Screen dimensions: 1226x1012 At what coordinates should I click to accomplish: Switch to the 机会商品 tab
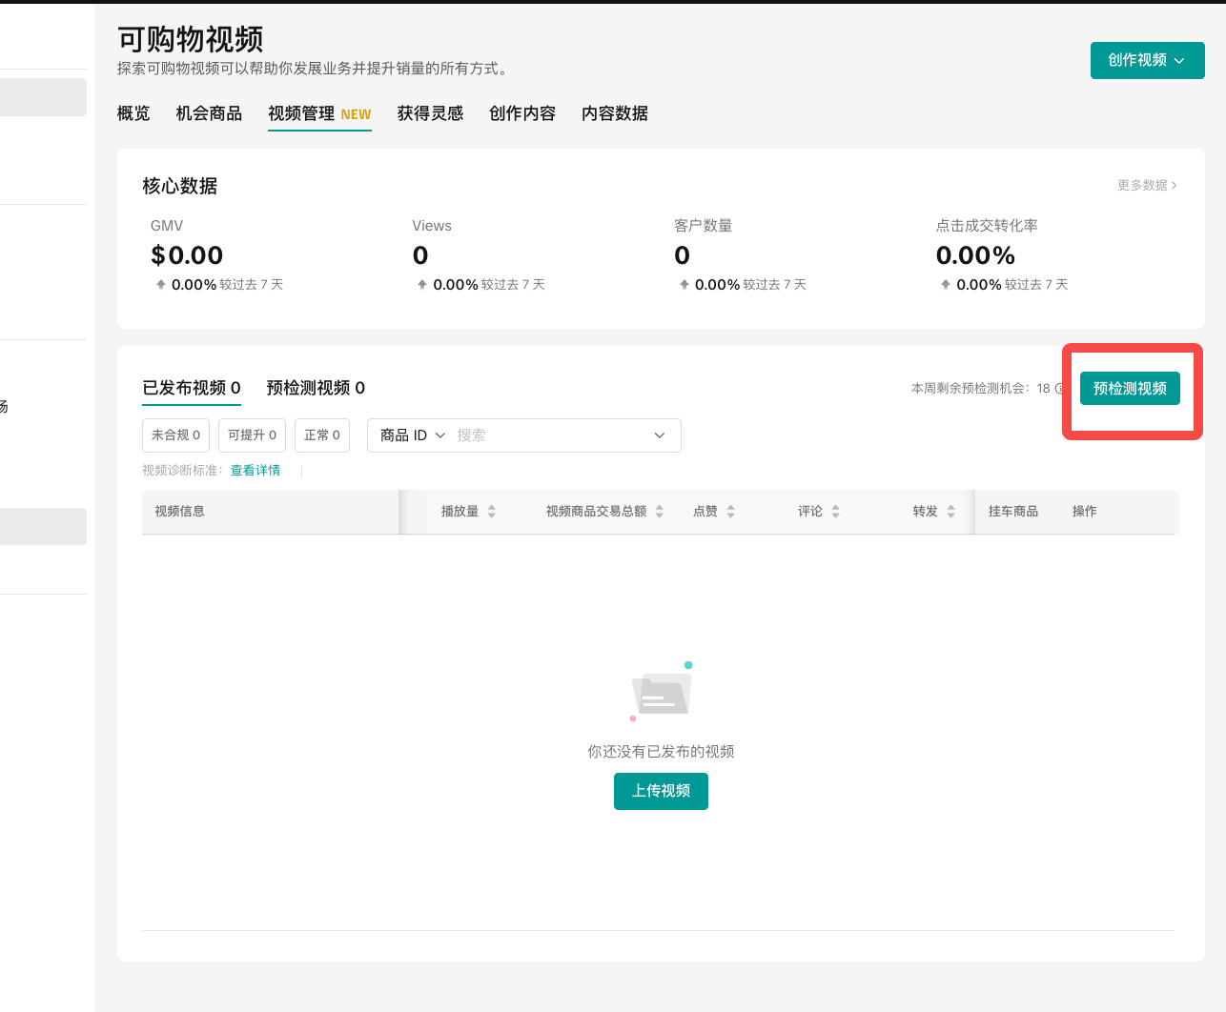click(209, 113)
